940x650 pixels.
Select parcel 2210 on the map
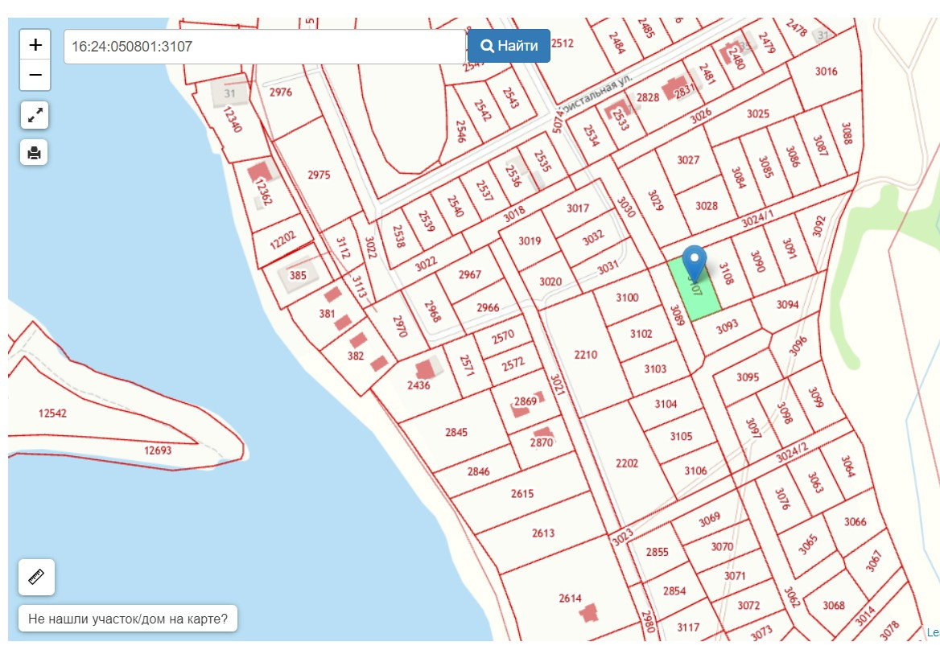[584, 355]
